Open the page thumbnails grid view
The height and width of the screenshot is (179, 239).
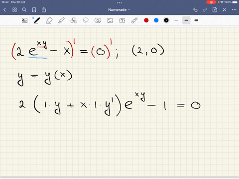point(14,10)
